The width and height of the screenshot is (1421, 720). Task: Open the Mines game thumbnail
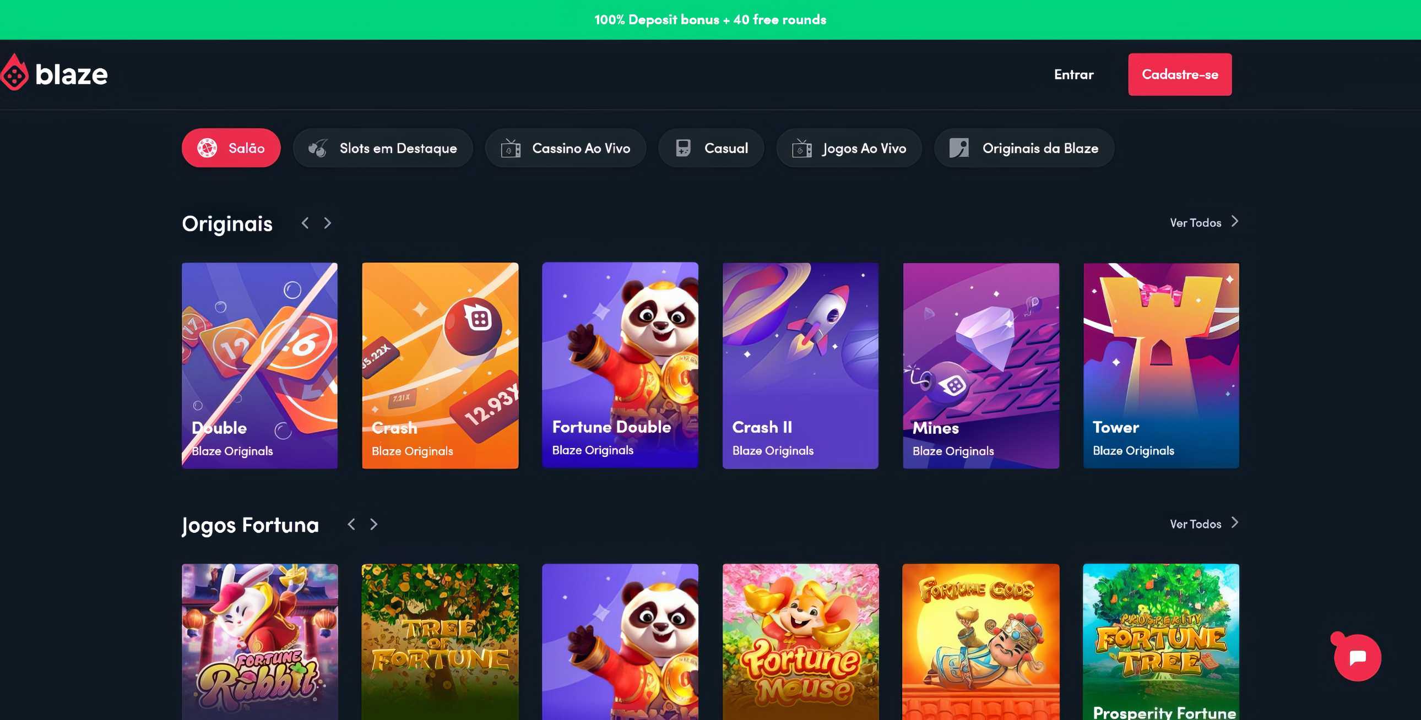click(980, 366)
